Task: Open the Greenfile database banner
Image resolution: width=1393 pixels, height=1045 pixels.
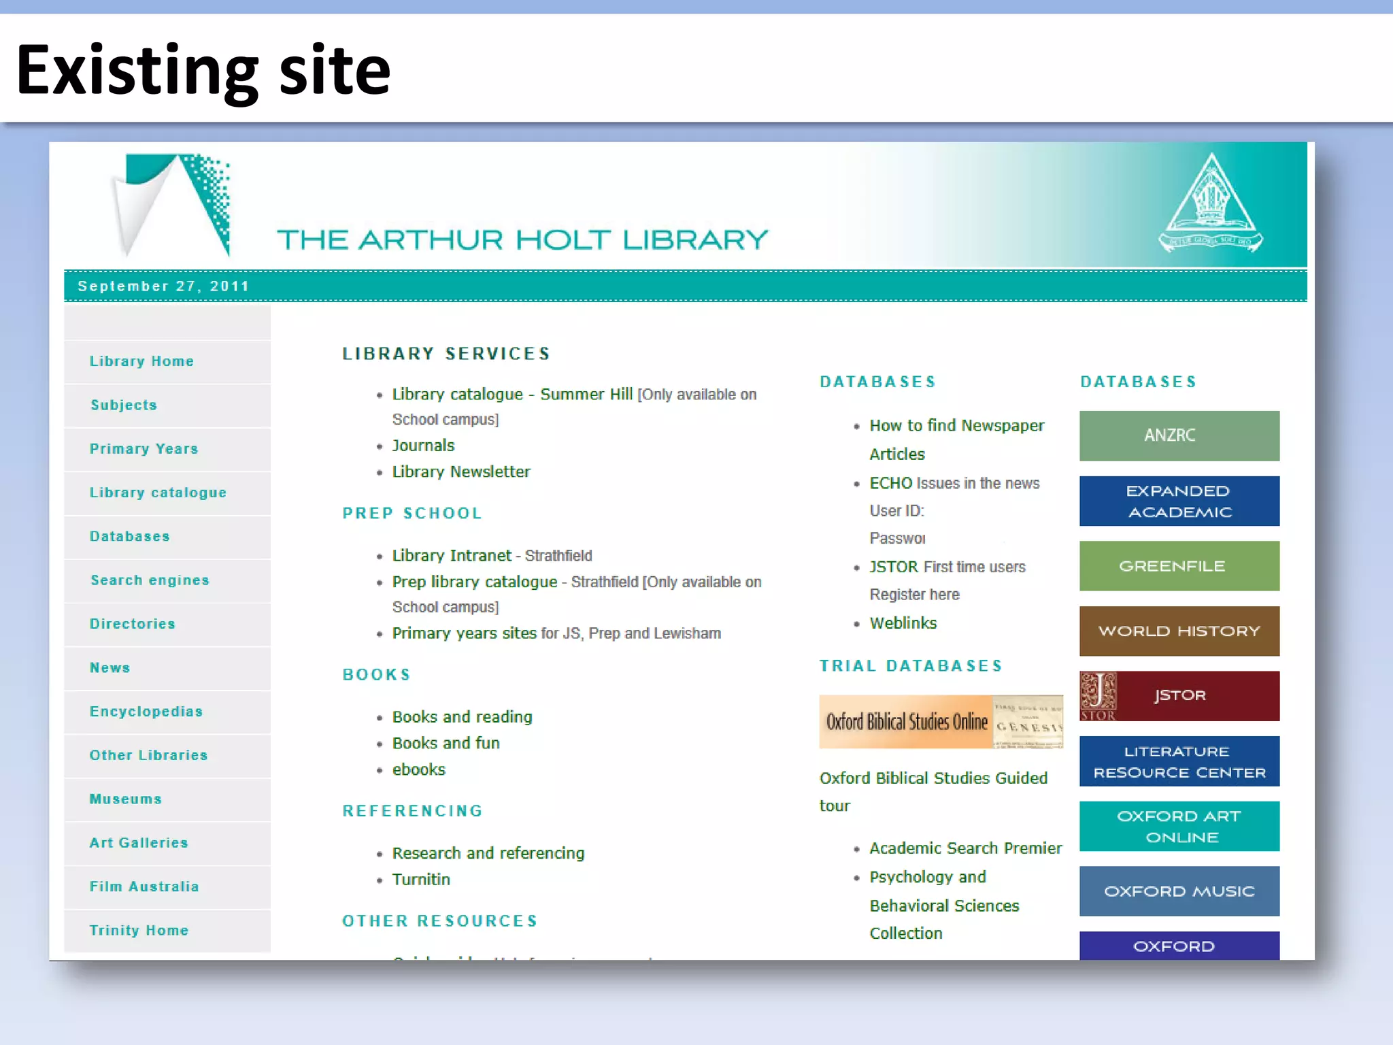Action: tap(1179, 566)
